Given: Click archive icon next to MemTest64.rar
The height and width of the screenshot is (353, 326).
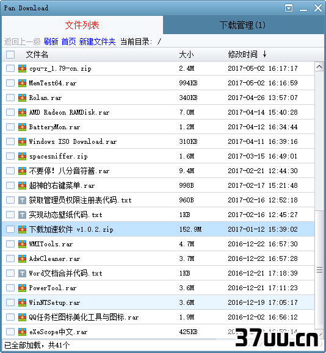Looking at the screenshot, I should coord(22,83).
